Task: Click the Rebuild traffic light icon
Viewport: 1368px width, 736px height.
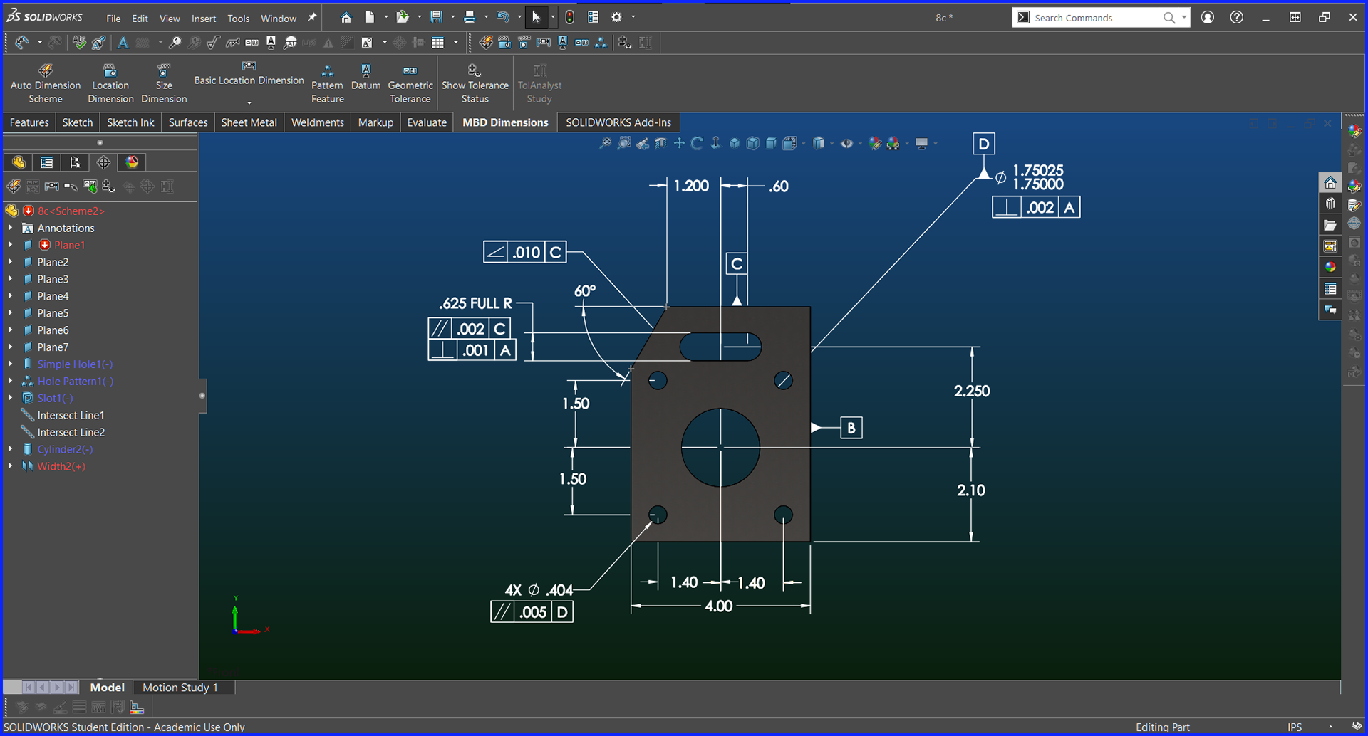Action: (569, 17)
